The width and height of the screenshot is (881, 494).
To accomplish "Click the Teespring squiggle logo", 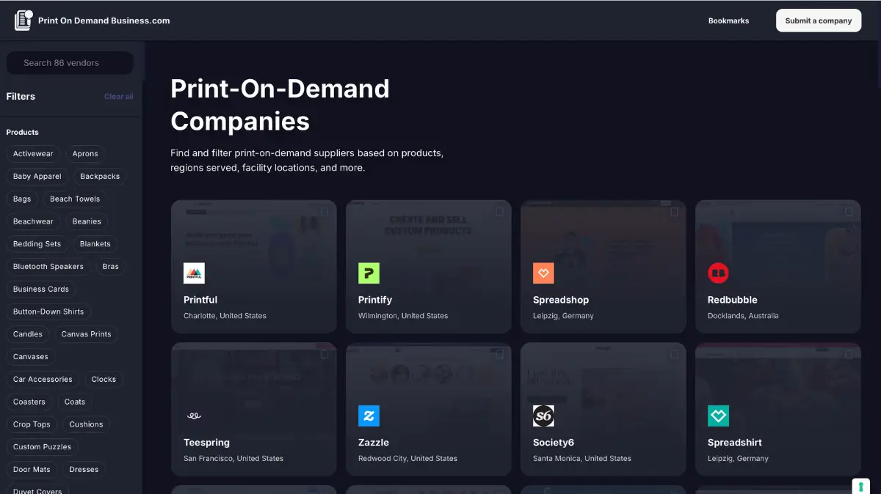I will [192, 414].
